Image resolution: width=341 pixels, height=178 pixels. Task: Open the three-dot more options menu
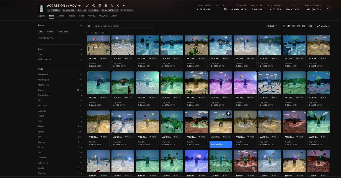(x=124, y=5)
